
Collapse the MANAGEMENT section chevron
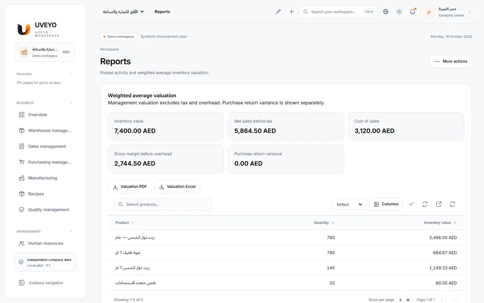[x=71, y=231]
